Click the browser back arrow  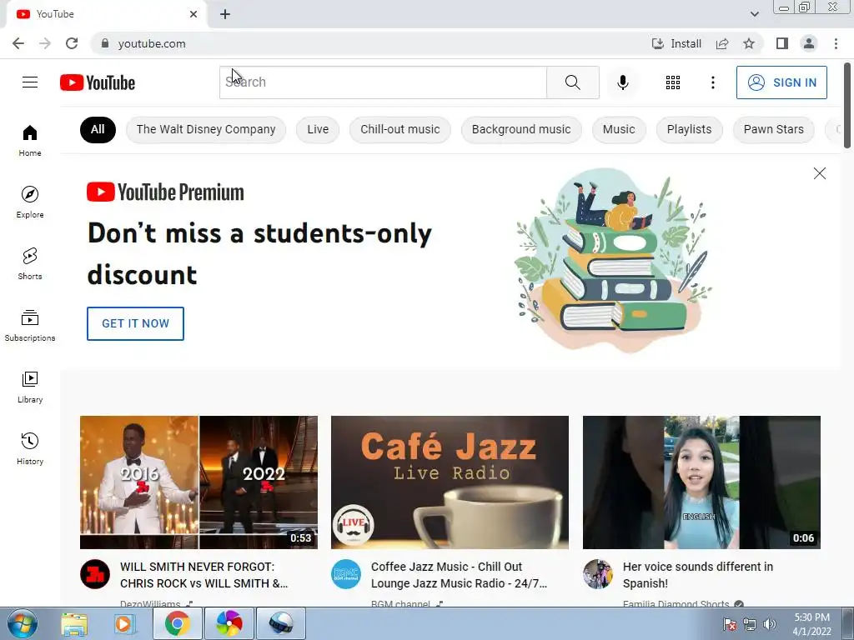pos(18,43)
